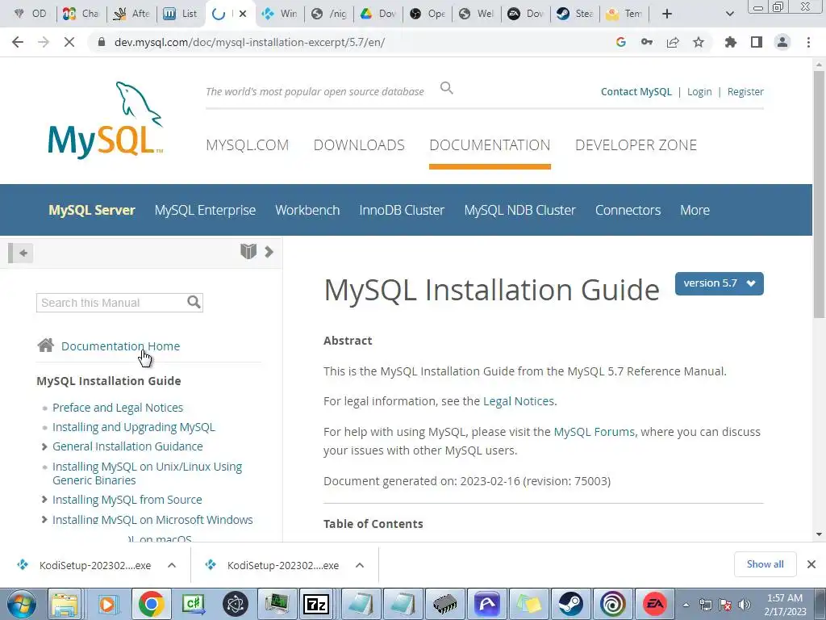The width and height of the screenshot is (826, 620).
Task: Open MYSQL.COM navigation item
Action: click(247, 145)
